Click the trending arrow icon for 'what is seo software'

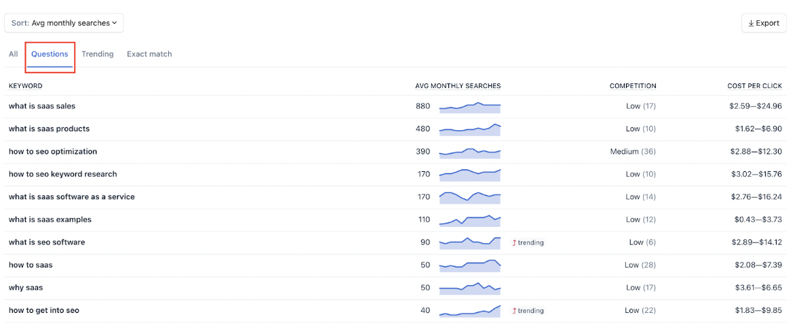514,242
